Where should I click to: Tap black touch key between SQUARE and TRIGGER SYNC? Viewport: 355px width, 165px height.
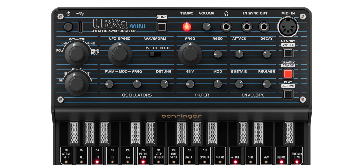pos(289,133)
